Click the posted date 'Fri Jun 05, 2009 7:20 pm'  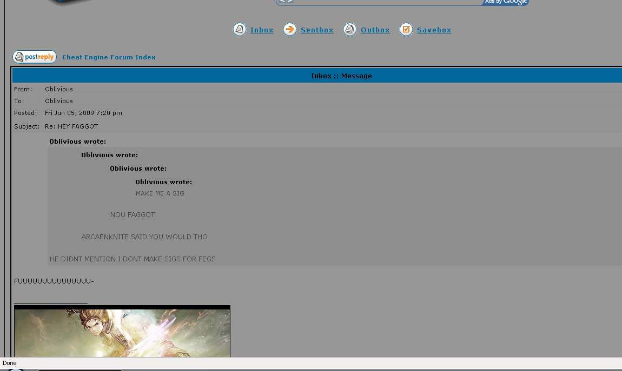(83, 113)
